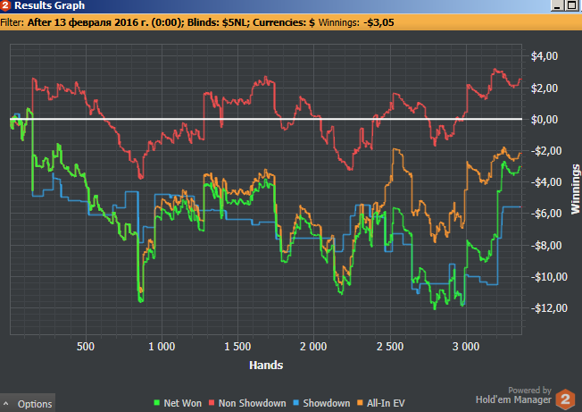
Task: Click the Results Graph window title
Action: pos(49,5)
